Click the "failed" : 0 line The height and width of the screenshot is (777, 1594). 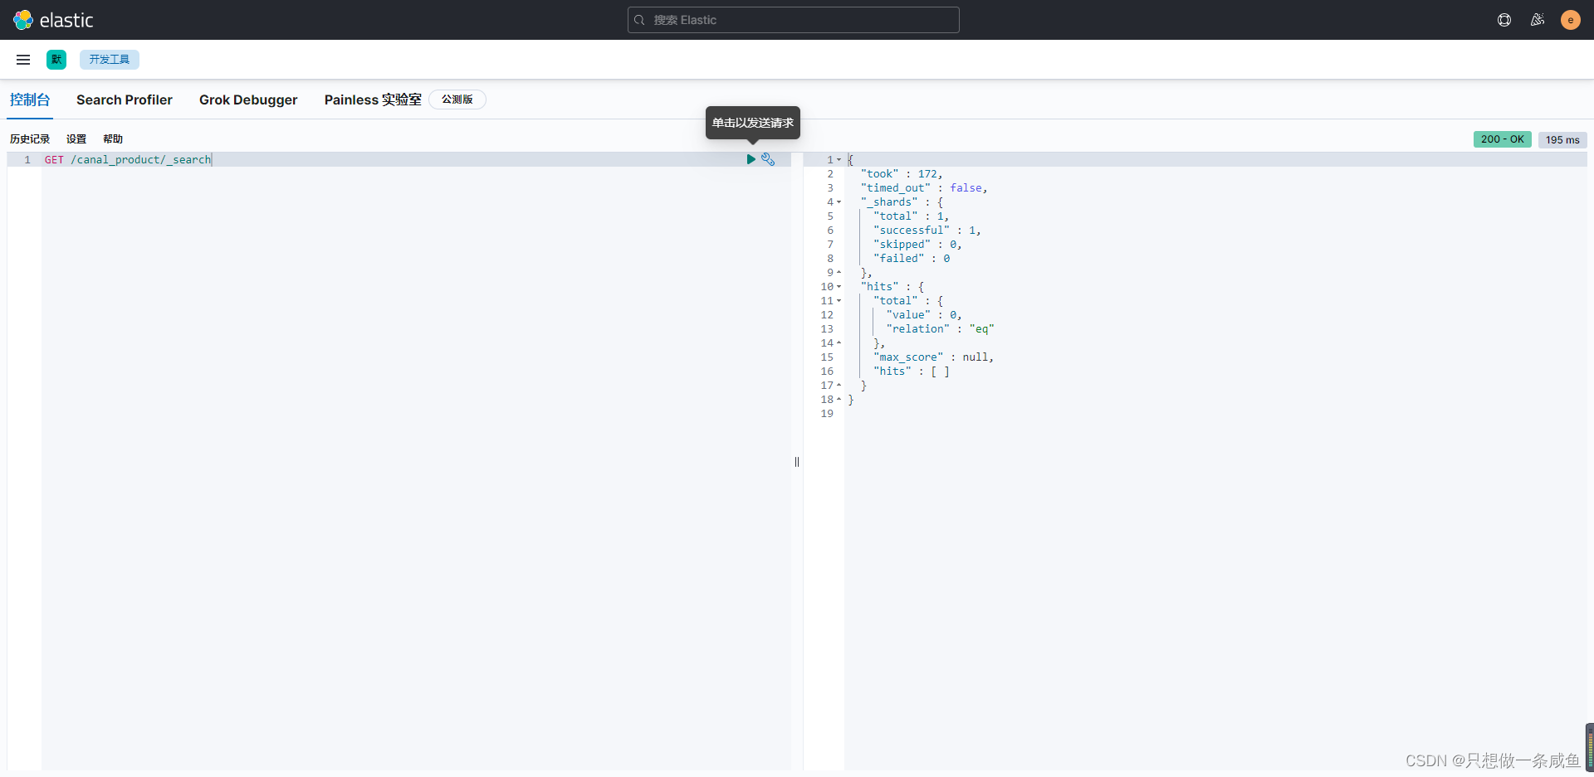coord(912,258)
